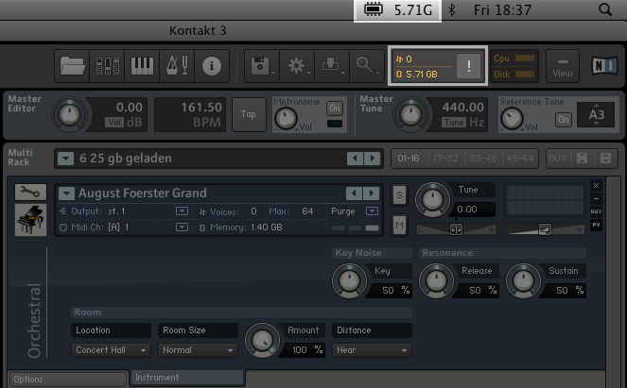Viewport: 627px width, 388px height.
Task: Open the instrument name dropdown arrow
Action: [x=66, y=194]
